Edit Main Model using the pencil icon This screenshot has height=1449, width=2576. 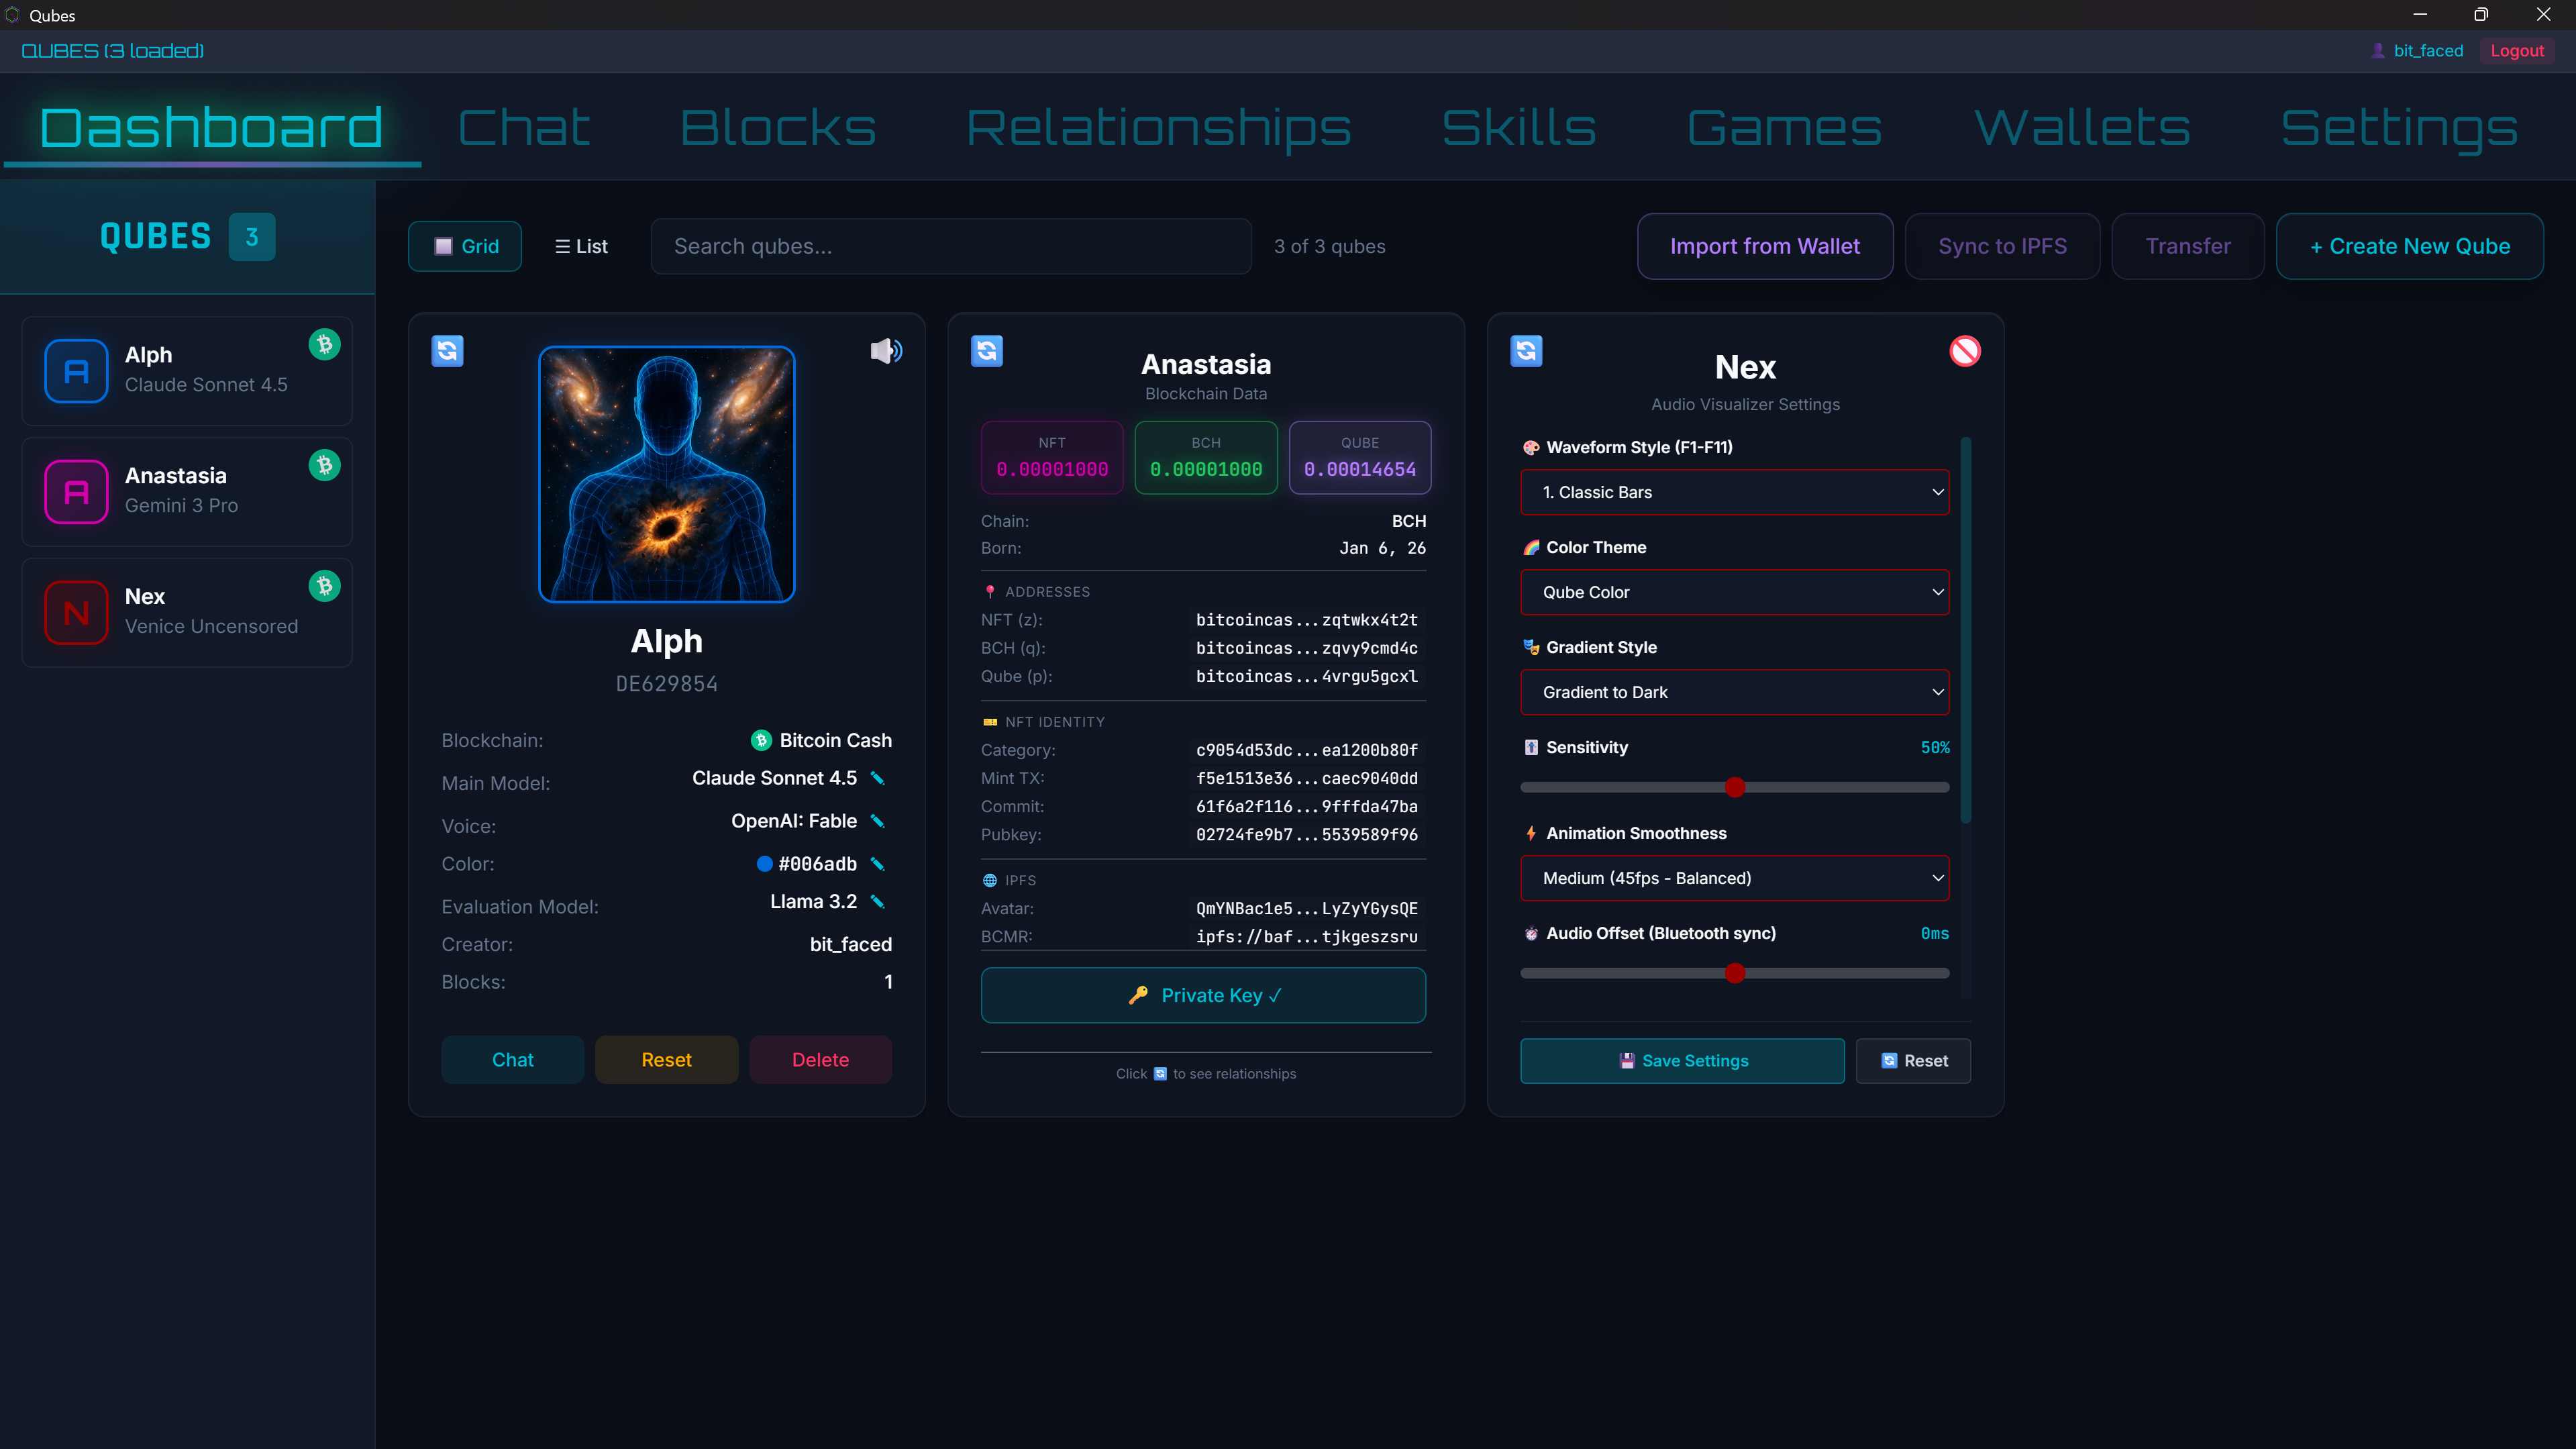[x=877, y=778]
